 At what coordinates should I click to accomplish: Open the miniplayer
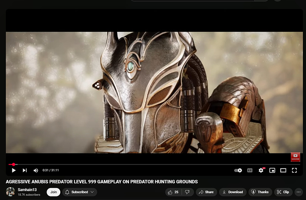[x=272, y=170]
